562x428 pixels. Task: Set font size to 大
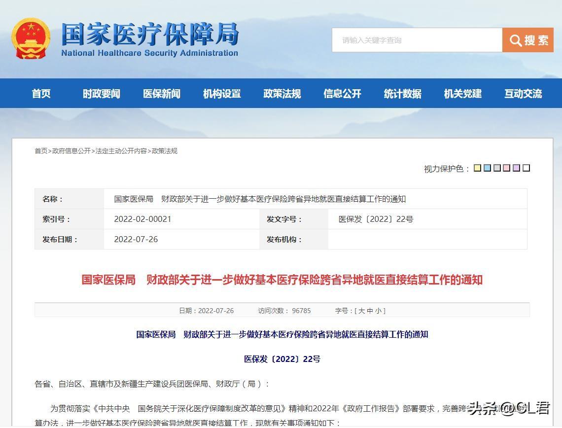click(x=362, y=311)
